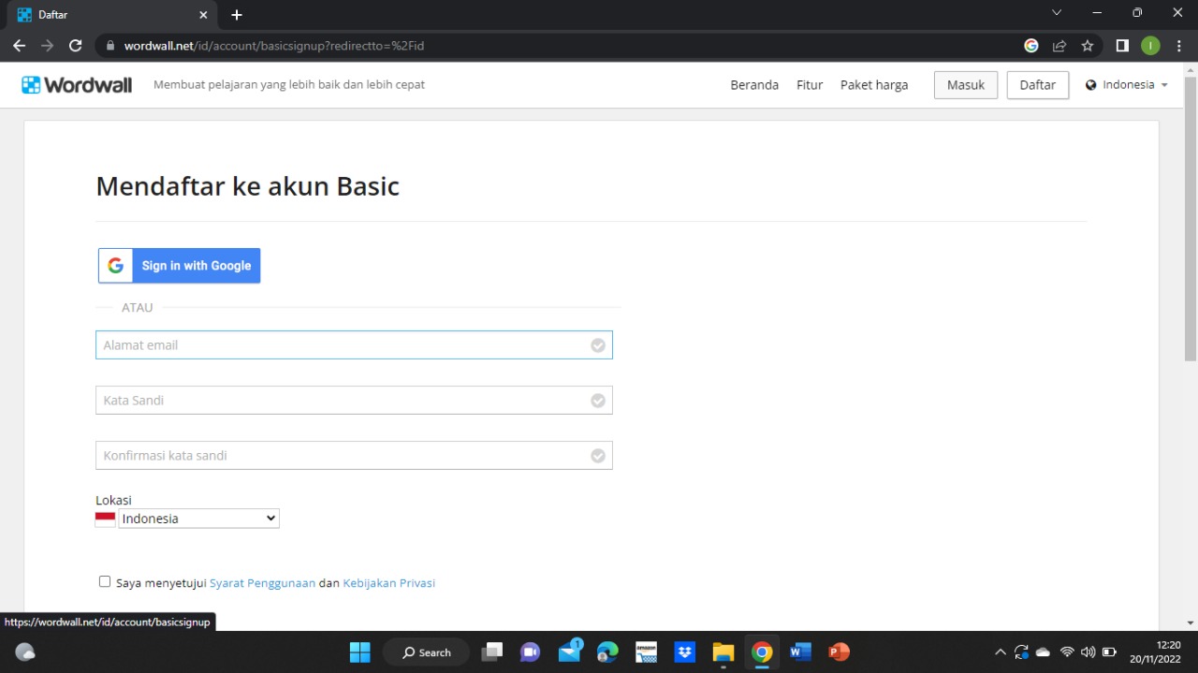This screenshot has width=1198, height=673.
Task: Open a new browser tab
Action: pyautogui.click(x=237, y=15)
